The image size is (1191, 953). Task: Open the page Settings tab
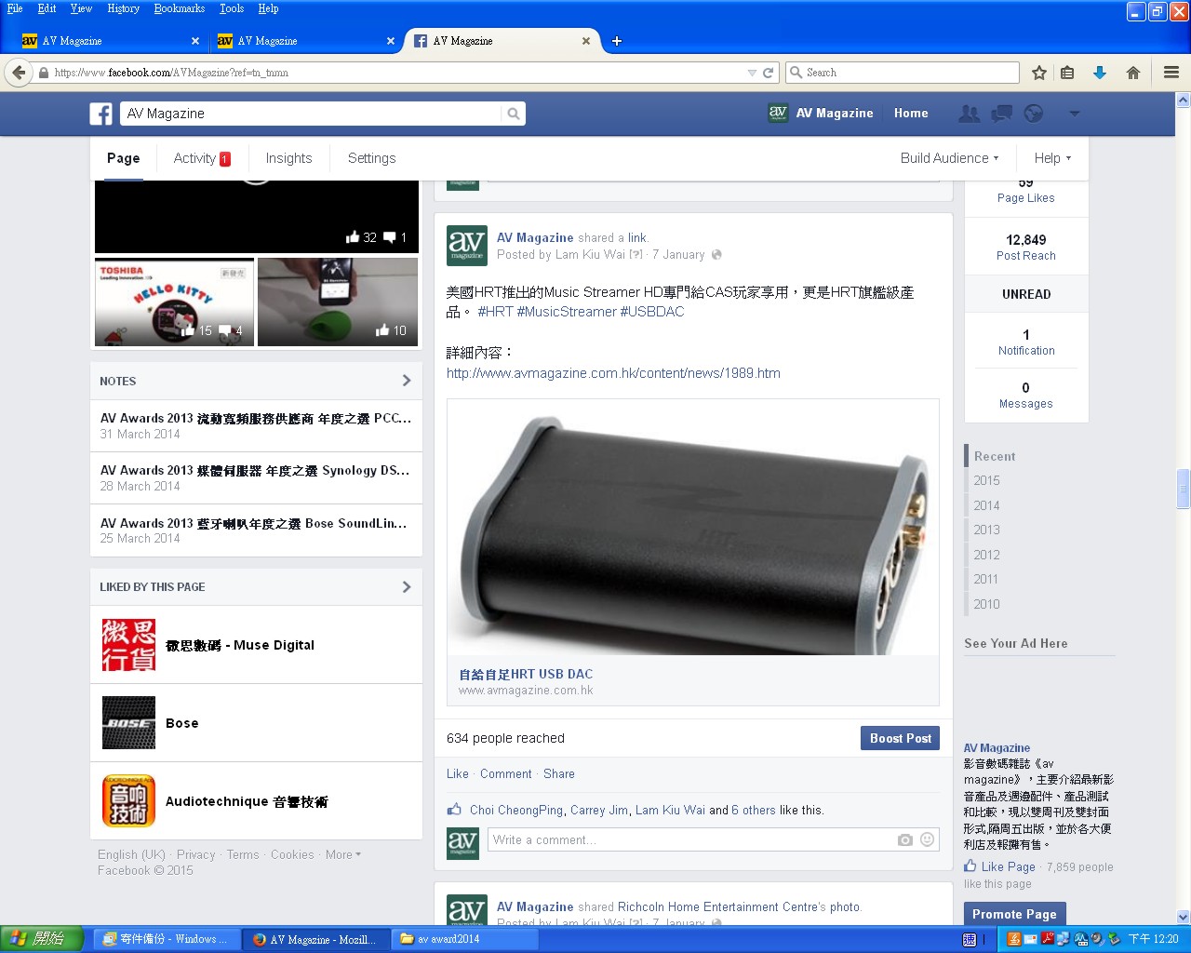pyautogui.click(x=371, y=158)
